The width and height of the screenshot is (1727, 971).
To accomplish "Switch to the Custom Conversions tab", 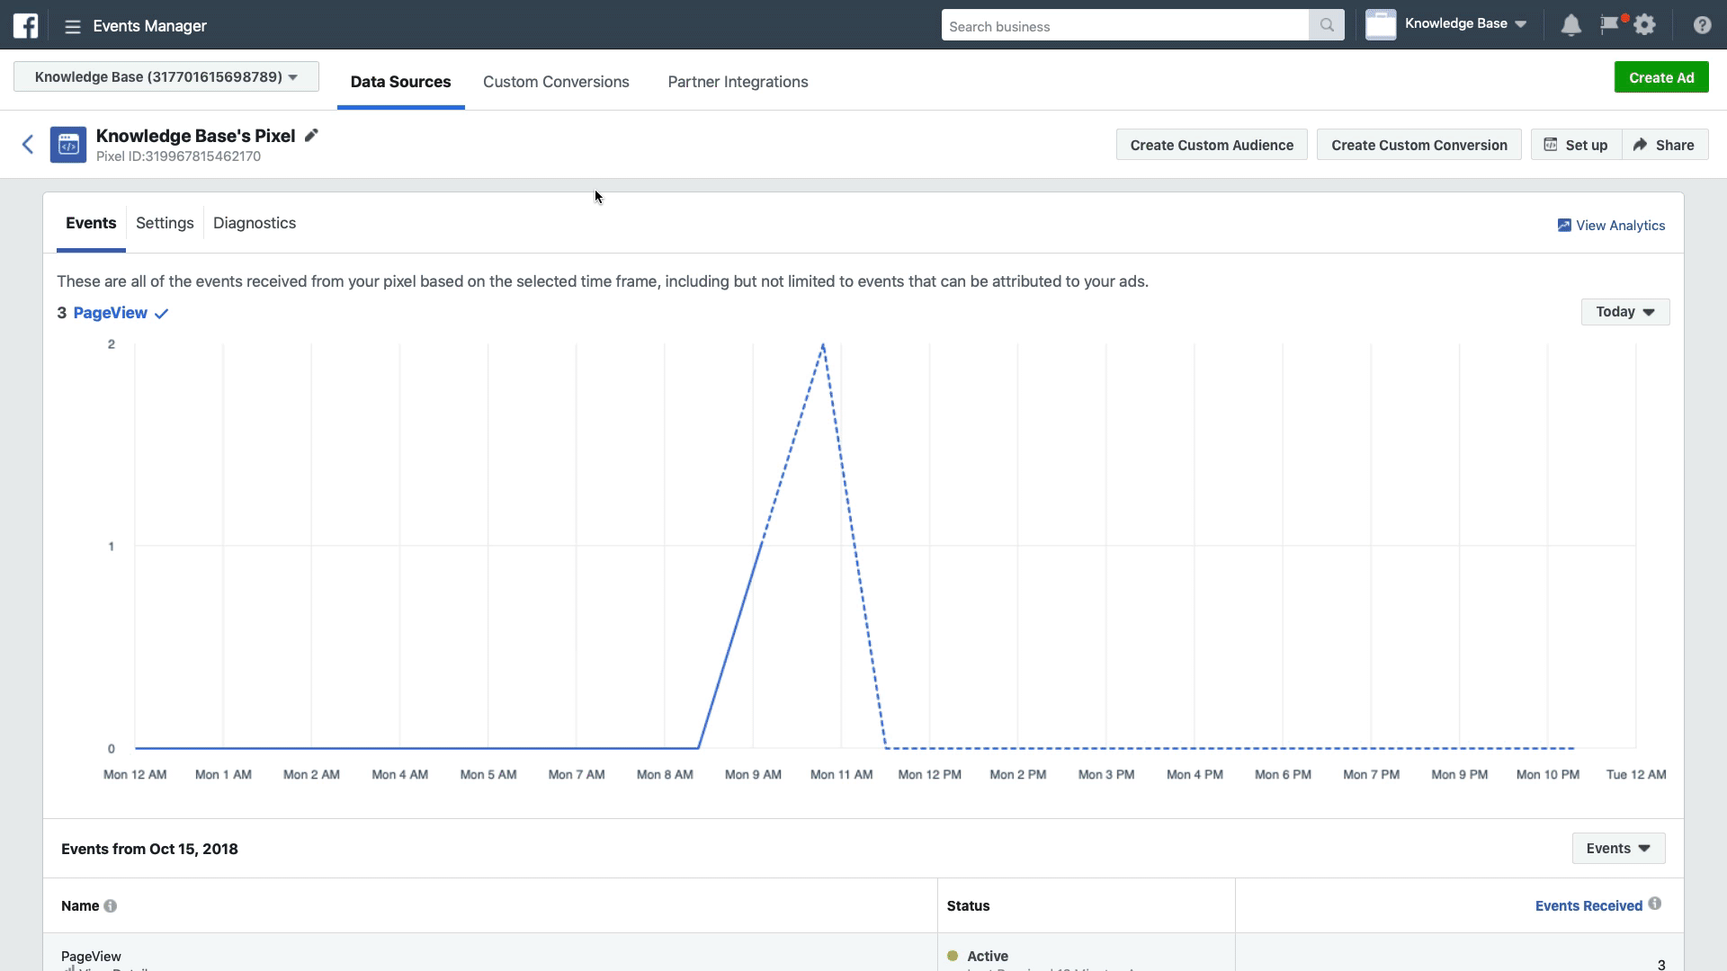I will click(x=556, y=82).
